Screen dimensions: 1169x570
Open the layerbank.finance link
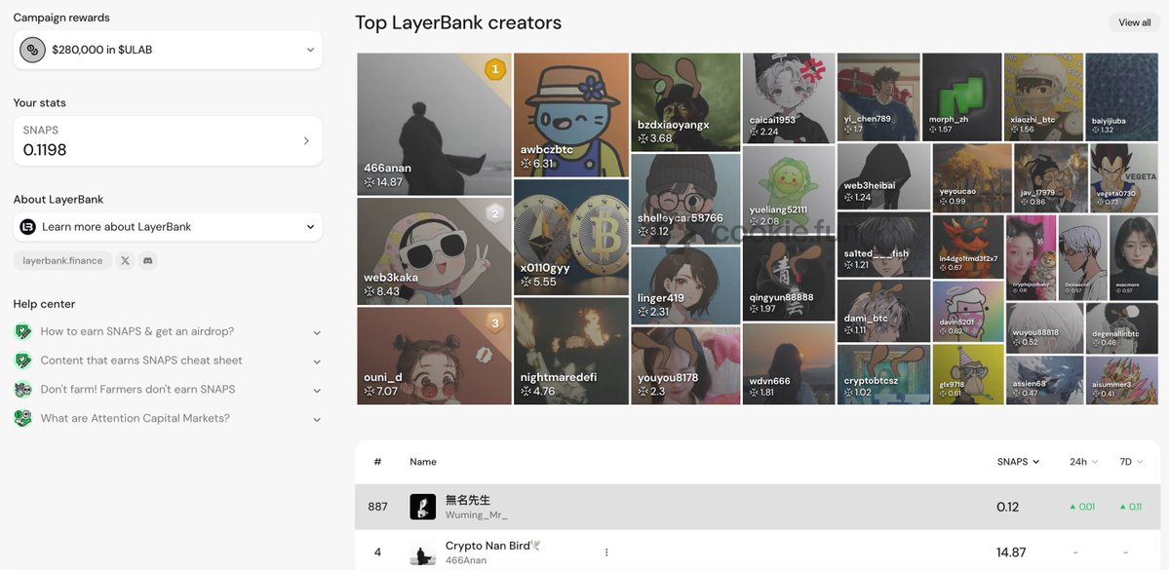pos(62,261)
